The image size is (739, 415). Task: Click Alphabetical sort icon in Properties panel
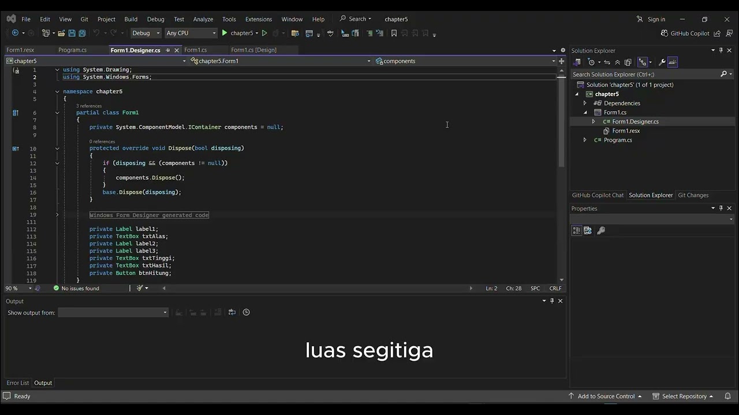(x=588, y=231)
